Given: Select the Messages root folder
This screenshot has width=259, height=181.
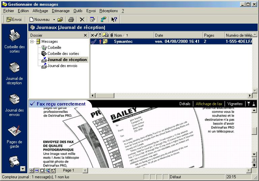Looking at the screenshot, I should pos(50,41).
